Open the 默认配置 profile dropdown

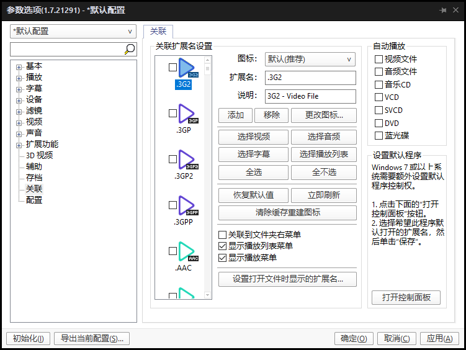click(x=73, y=31)
